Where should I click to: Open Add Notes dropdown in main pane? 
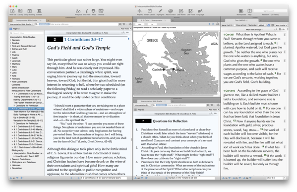click(x=126, y=29)
